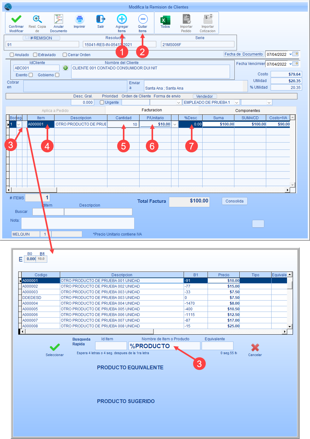Viewport: 310px width, 439px height.
Task: Click the Cantidad cell with value 10
Action: (x=123, y=124)
